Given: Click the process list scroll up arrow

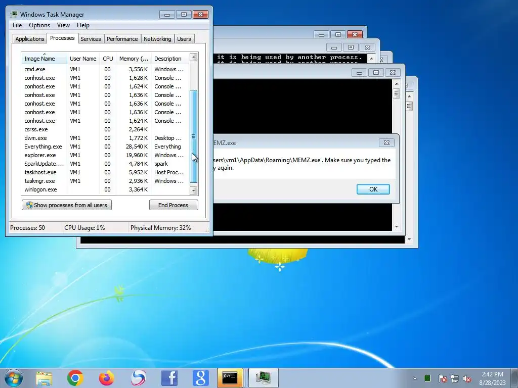Looking at the screenshot, I should click(x=194, y=57).
